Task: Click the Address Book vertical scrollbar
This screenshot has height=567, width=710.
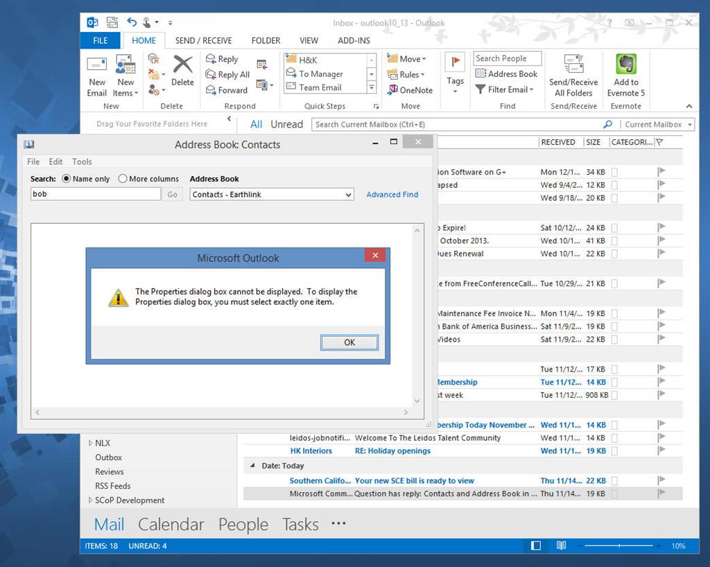Action: point(417,316)
